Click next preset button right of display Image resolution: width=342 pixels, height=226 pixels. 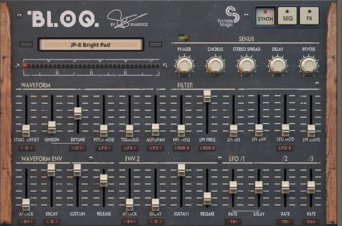click(156, 45)
